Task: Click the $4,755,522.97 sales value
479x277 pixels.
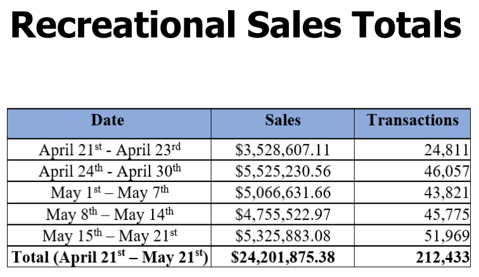Action: click(x=283, y=214)
